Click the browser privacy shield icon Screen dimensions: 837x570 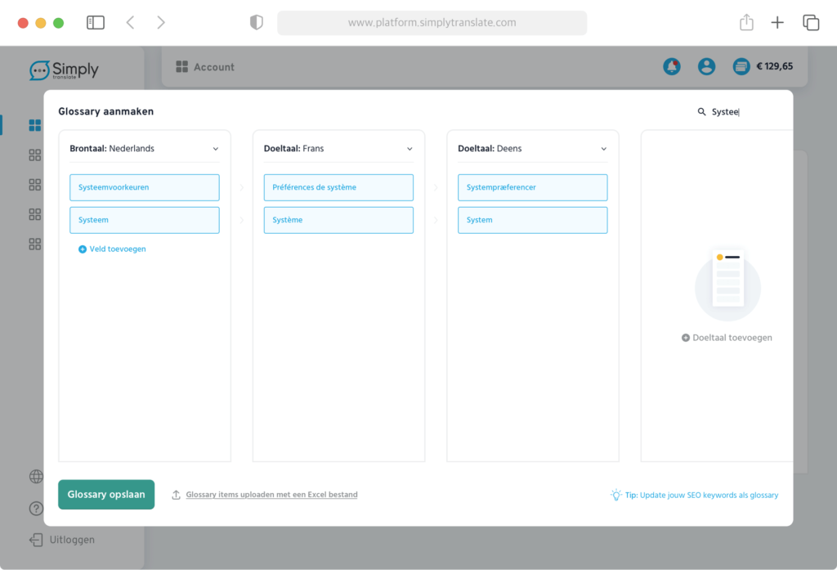(257, 23)
